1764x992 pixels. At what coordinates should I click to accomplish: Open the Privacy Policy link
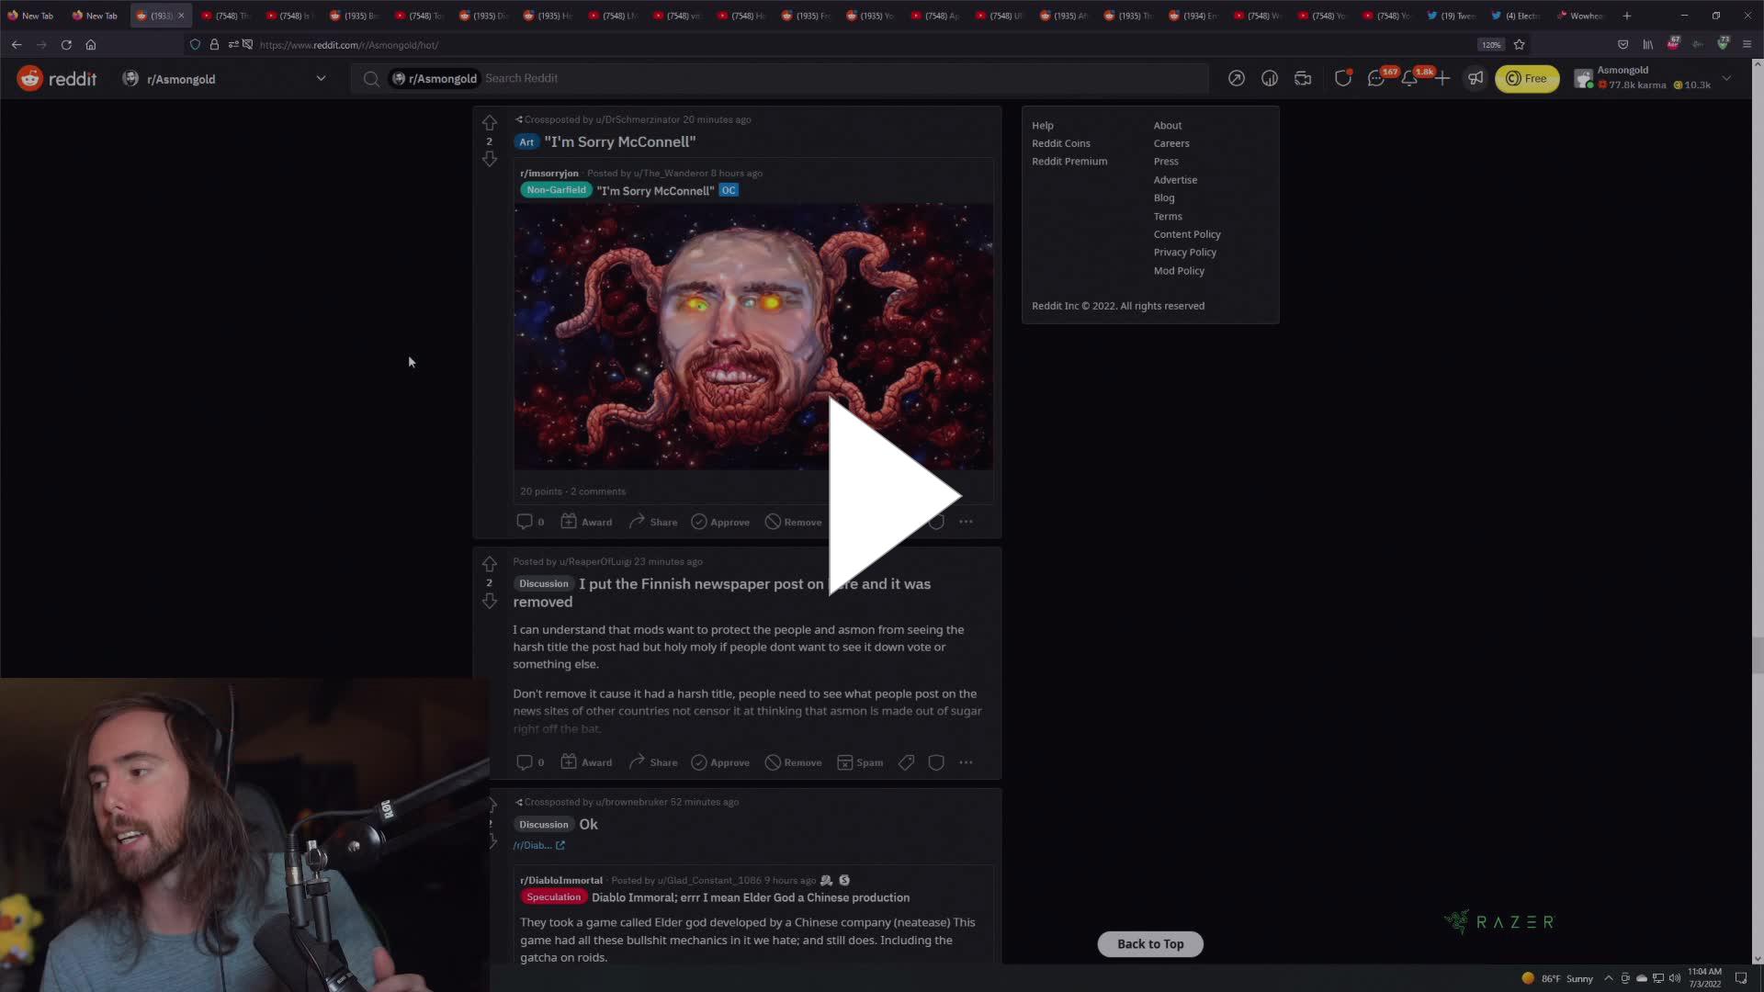pyautogui.click(x=1185, y=252)
